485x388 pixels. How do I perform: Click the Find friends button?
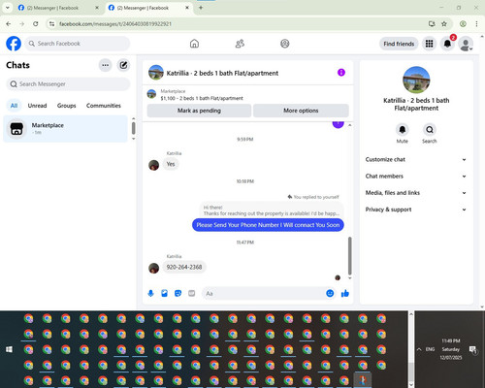(399, 44)
